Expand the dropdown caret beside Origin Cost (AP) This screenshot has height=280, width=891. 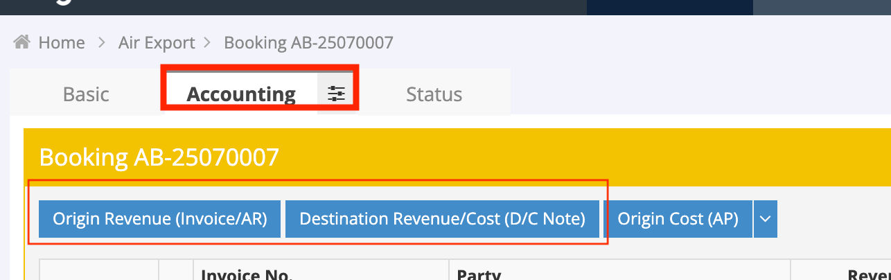(x=765, y=219)
